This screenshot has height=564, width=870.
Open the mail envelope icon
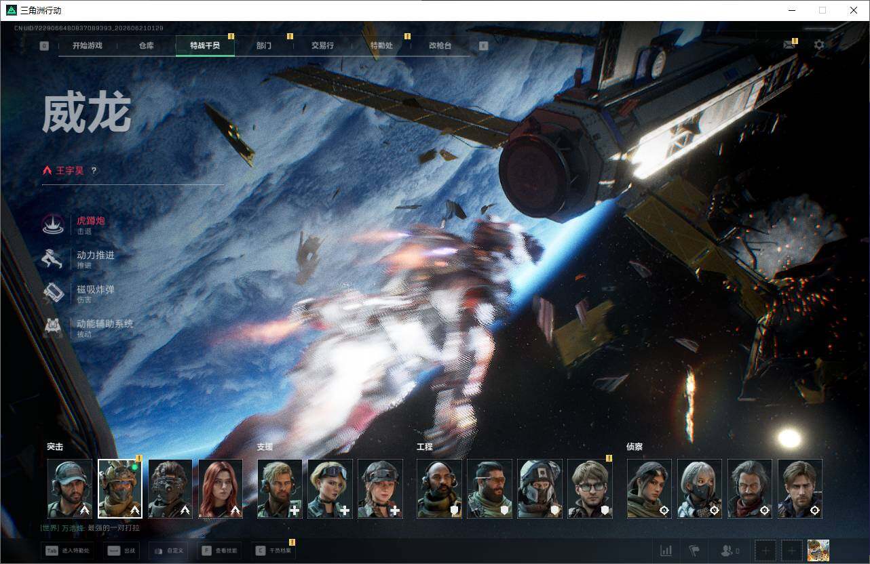coord(789,45)
